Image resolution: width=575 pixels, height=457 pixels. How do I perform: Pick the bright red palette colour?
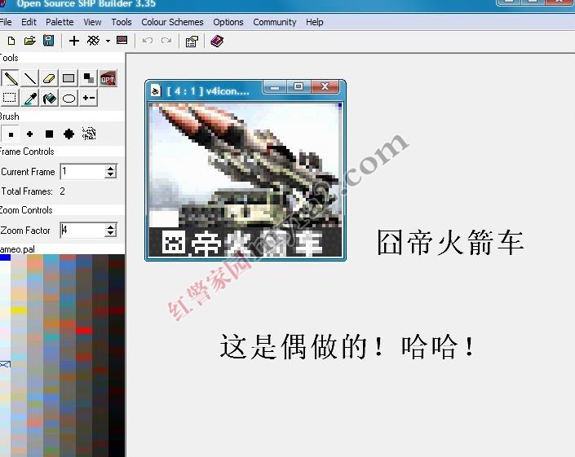[84, 330]
